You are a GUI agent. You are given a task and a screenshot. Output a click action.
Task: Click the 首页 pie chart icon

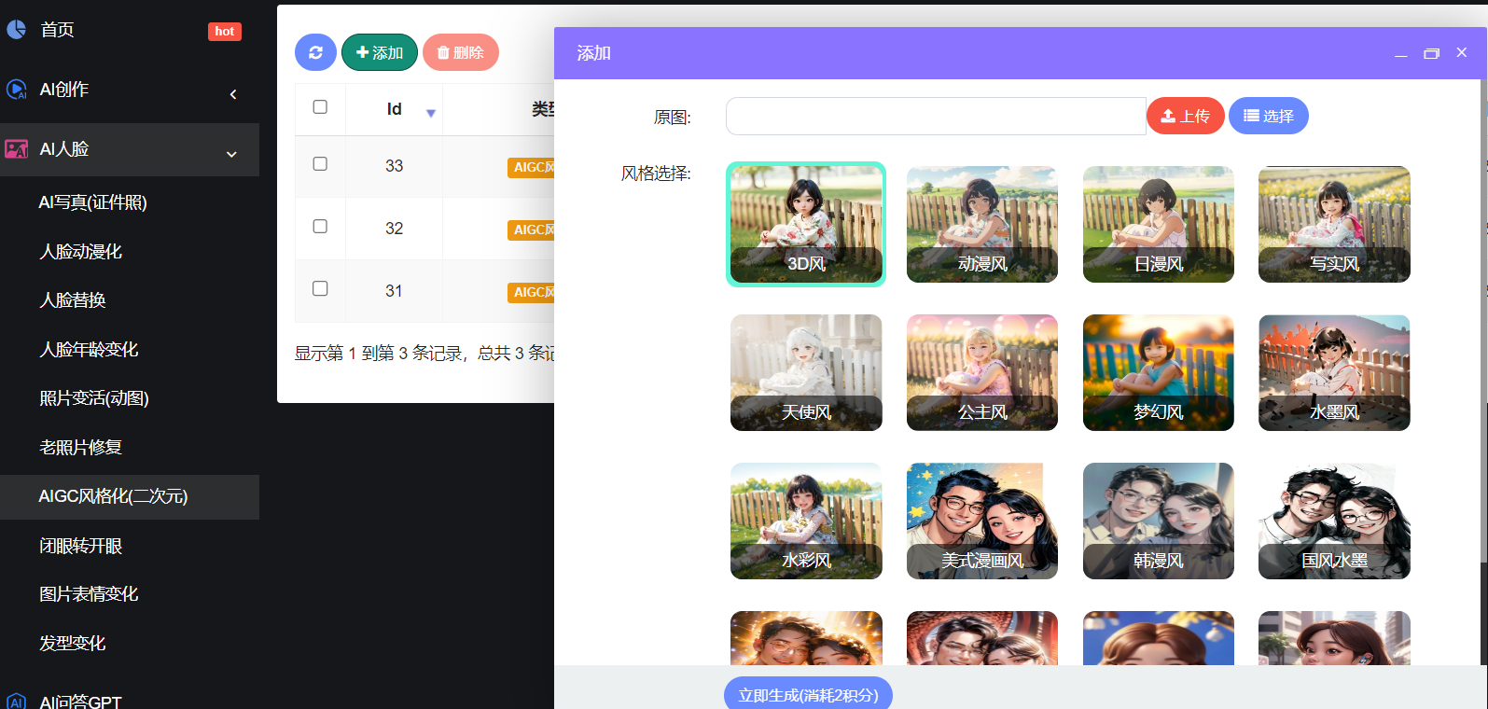[16, 30]
